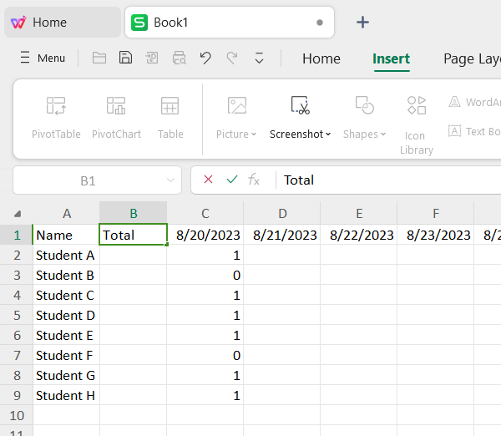Open the Screenshot tool
This screenshot has width=501, height=436.
pyautogui.click(x=300, y=117)
